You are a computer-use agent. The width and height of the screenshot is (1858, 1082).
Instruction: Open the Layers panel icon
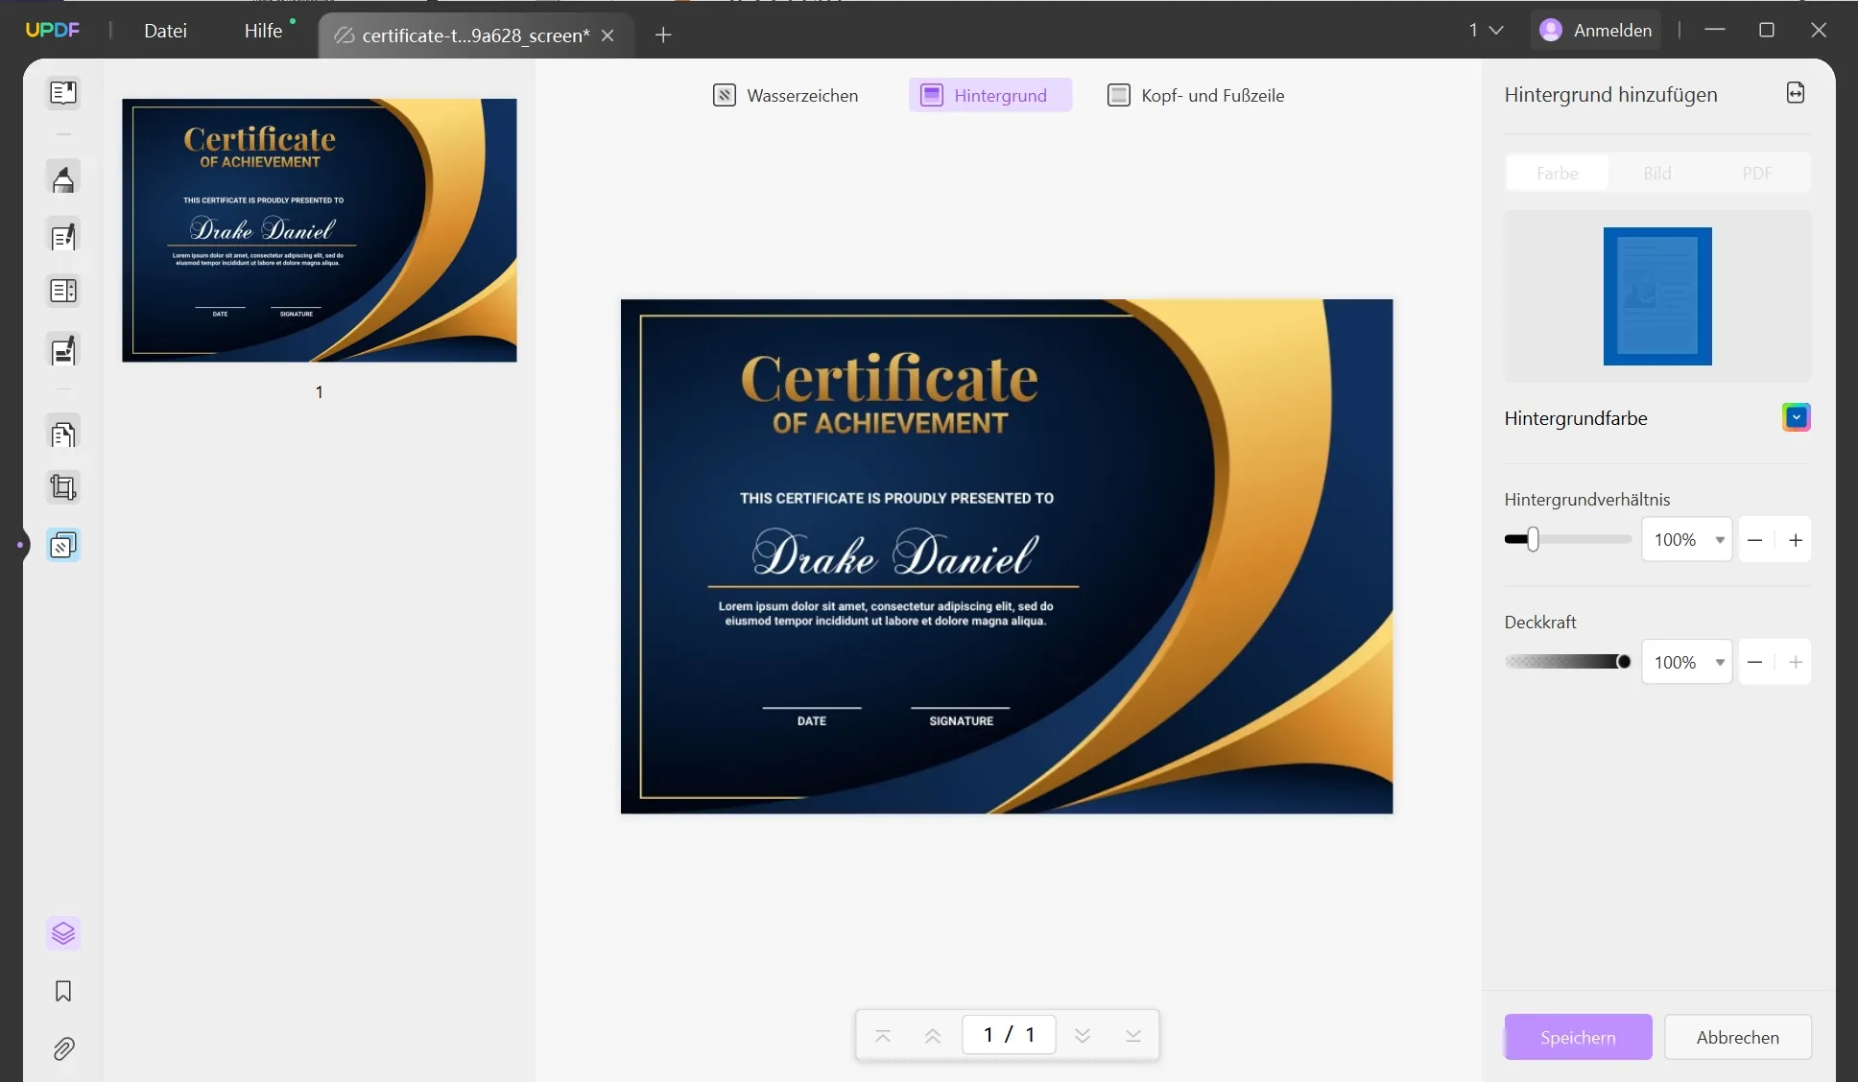point(63,933)
